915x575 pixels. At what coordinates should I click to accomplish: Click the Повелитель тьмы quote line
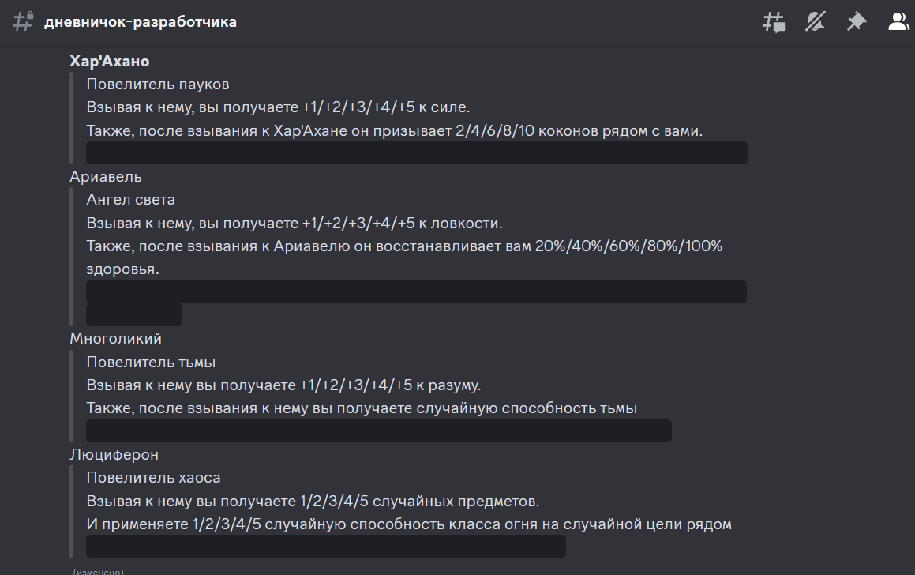pyautogui.click(x=151, y=363)
